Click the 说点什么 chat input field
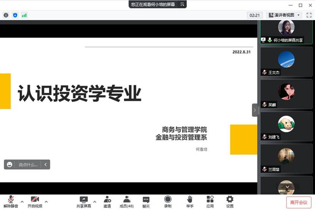Image resolution: width=315 pixels, height=210 pixels. point(28,165)
